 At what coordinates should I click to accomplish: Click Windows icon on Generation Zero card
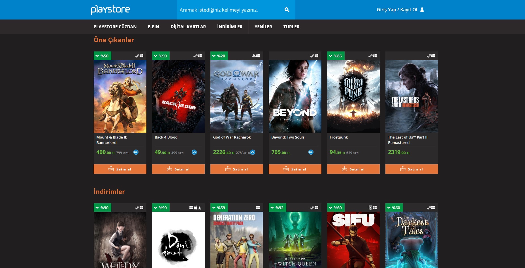(x=258, y=208)
